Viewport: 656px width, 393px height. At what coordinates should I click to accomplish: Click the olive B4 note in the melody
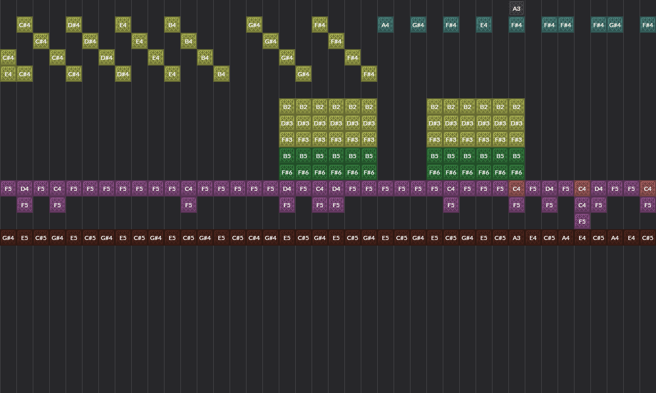tap(172, 25)
